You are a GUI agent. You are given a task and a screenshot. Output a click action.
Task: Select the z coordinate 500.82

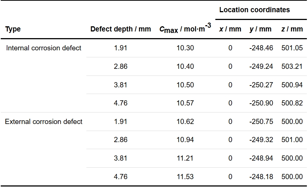tap(292, 103)
